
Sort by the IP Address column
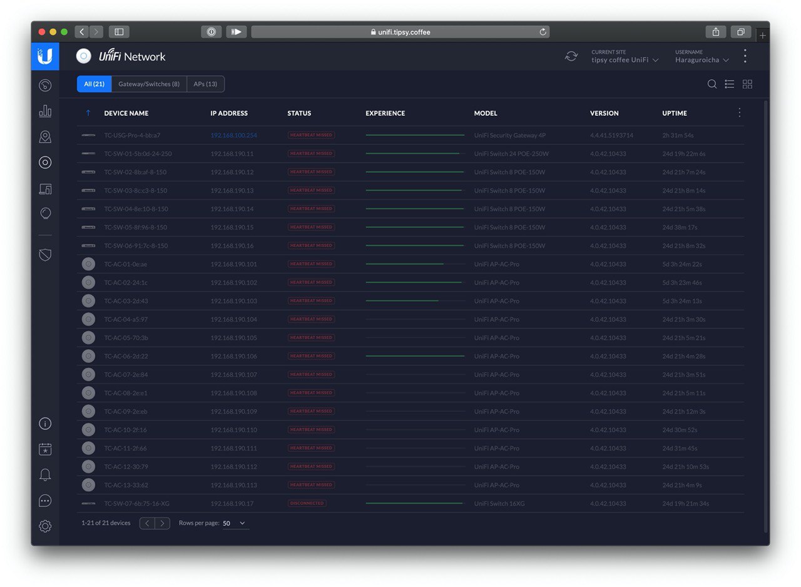(229, 113)
